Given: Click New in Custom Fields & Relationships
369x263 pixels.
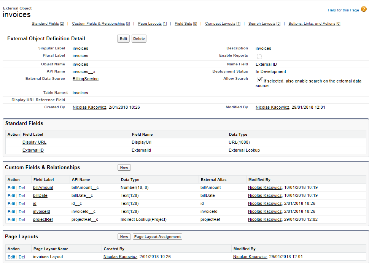Looking at the screenshot, I should (x=124, y=167).
